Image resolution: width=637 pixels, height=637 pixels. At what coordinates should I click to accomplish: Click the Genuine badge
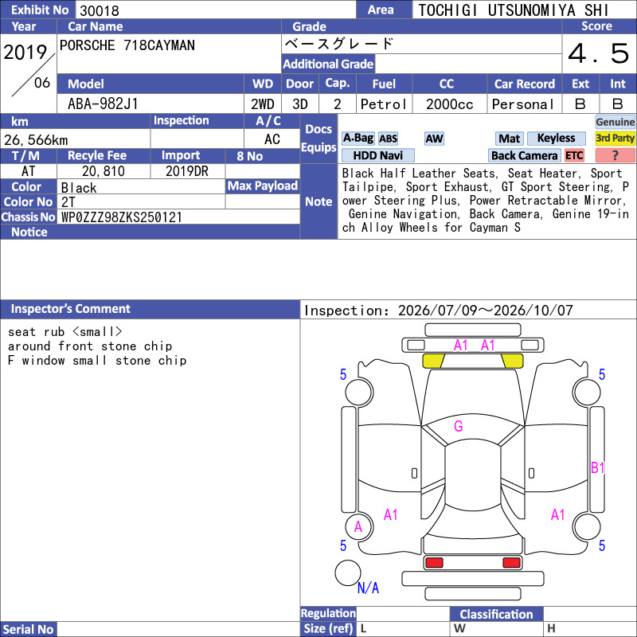pos(615,122)
